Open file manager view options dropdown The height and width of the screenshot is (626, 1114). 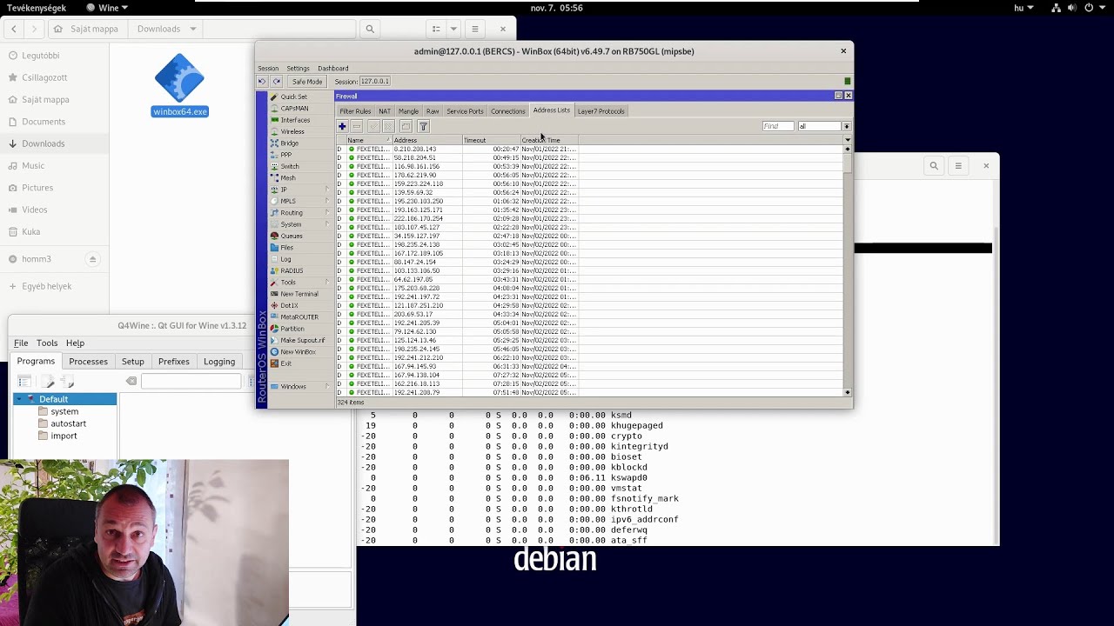click(x=453, y=29)
